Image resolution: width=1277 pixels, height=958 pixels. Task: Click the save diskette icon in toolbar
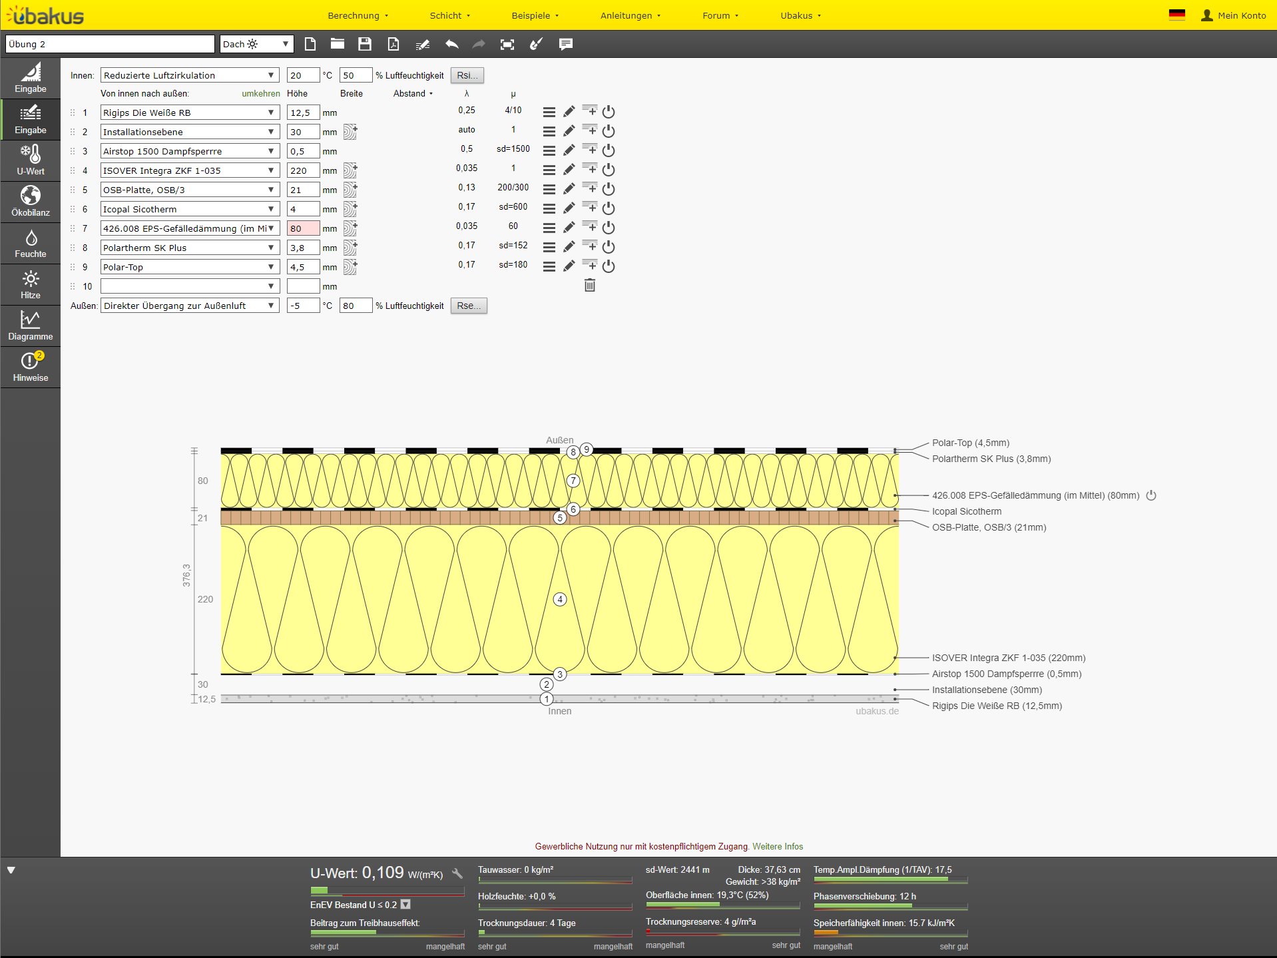click(364, 45)
